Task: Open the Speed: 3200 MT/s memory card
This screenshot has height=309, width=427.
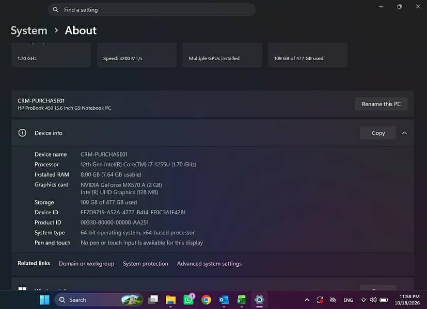Action: click(137, 55)
